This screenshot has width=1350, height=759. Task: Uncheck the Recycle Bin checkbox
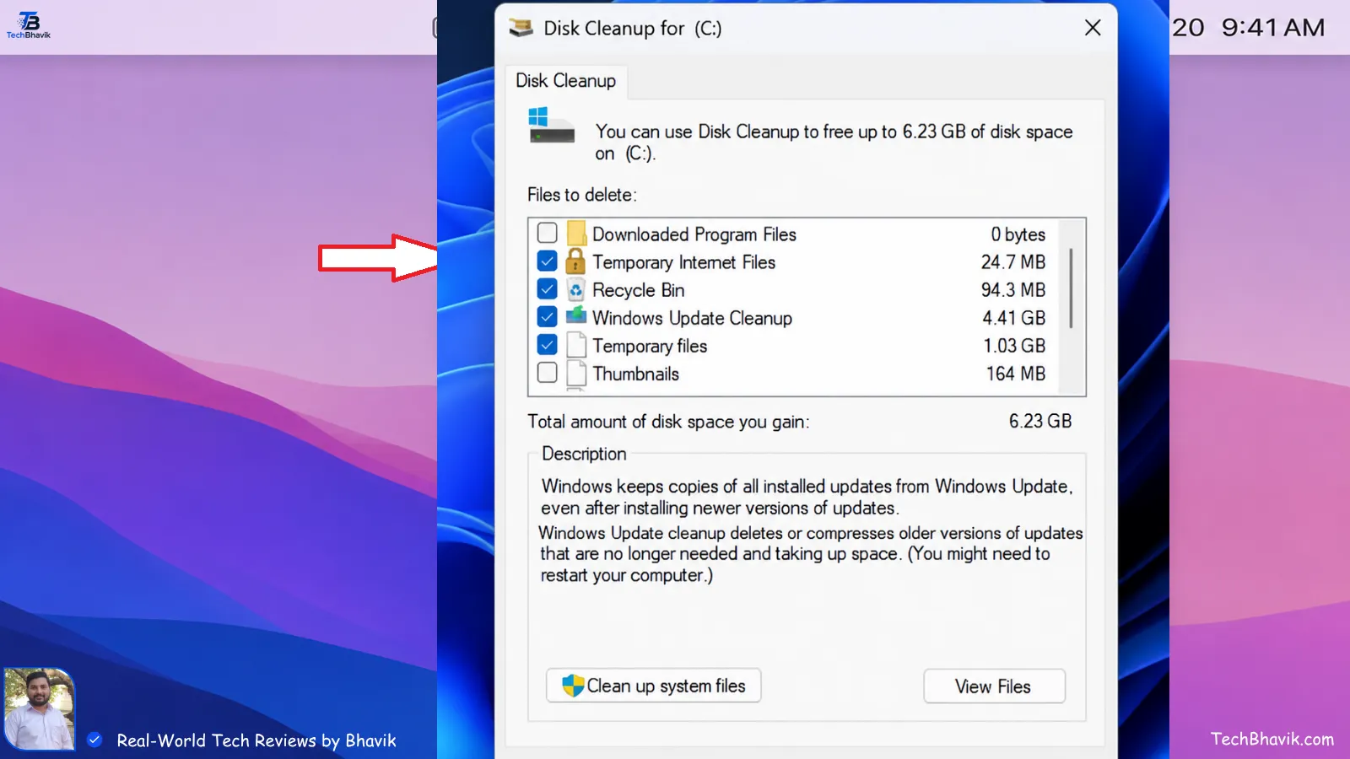(547, 289)
